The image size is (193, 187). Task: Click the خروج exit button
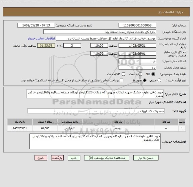pos(41,158)
